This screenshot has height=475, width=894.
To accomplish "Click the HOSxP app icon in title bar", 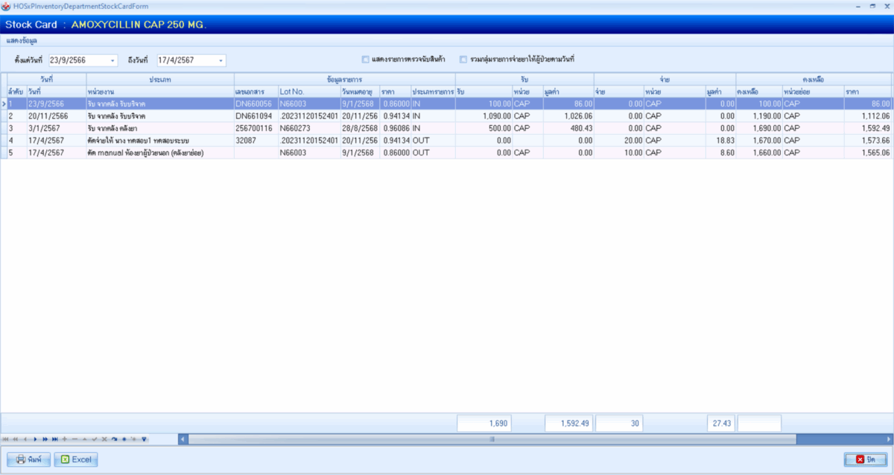I will tap(7, 6).
